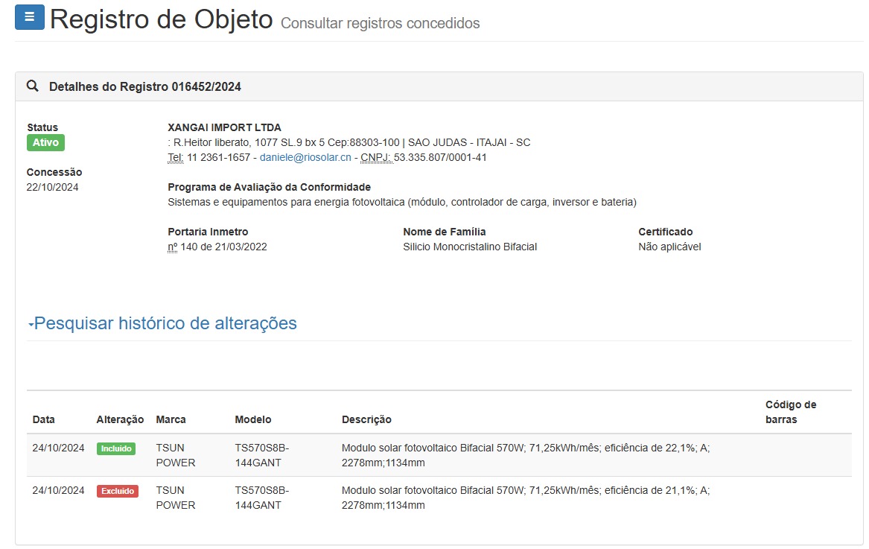Select the company name XANGAI IMPORT LTDA
The width and height of the screenshot is (869, 549).
click(224, 127)
